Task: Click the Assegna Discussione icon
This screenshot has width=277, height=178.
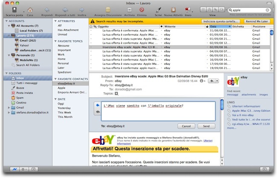Action: [108, 10]
